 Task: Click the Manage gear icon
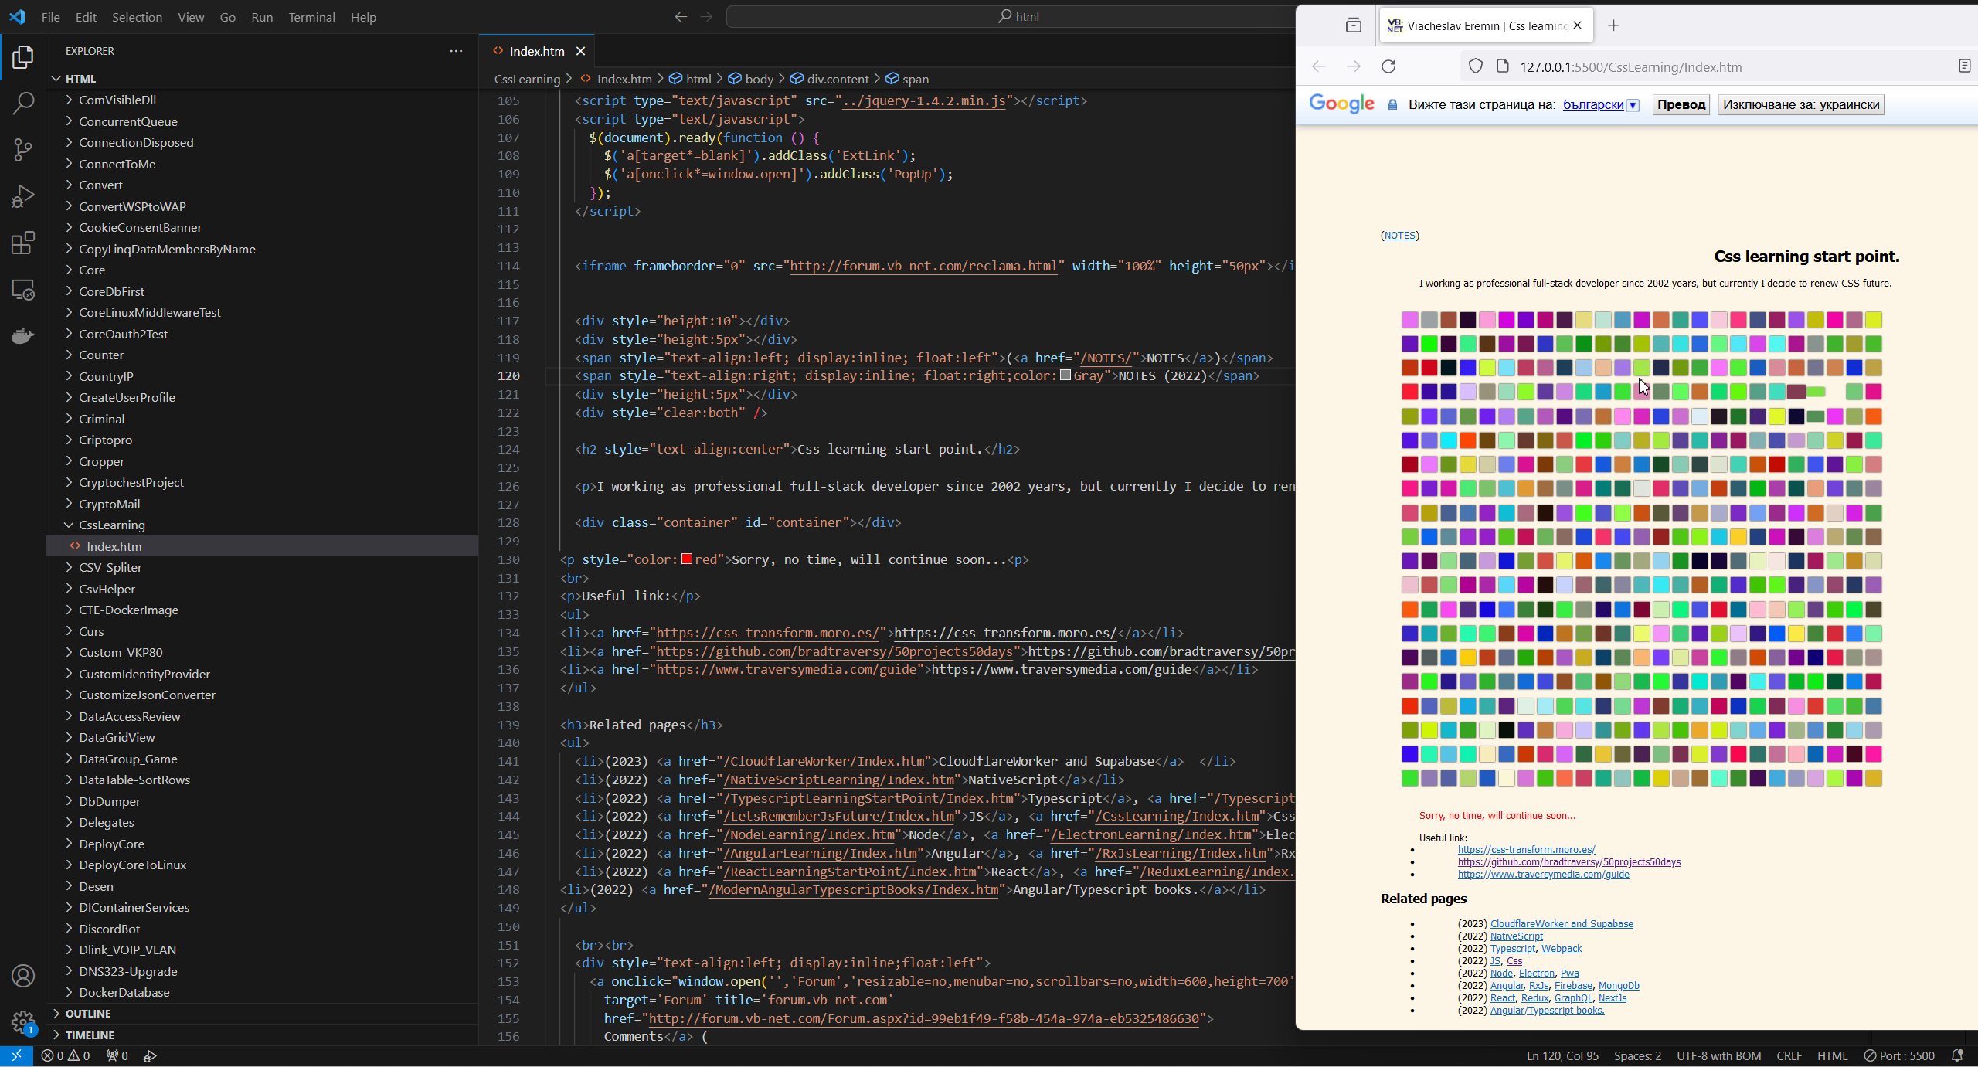coord(23,1022)
